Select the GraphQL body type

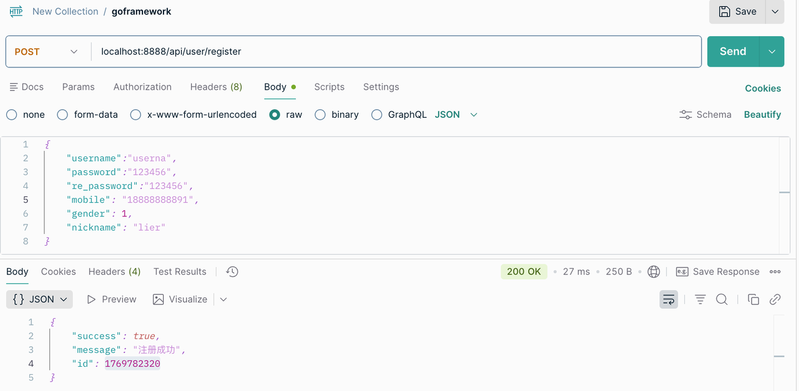coord(399,114)
